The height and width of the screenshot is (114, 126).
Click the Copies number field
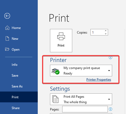coord(97,32)
